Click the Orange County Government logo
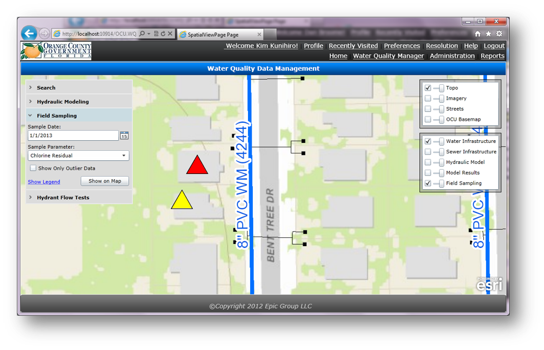544x350 pixels. pyautogui.click(x=56, y=51)
